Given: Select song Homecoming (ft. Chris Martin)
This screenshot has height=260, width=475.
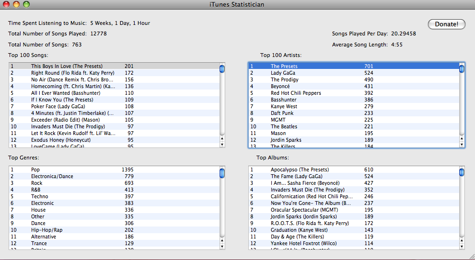Looking at the screenshot, I should pyautogui.click(x=114, y=86).
